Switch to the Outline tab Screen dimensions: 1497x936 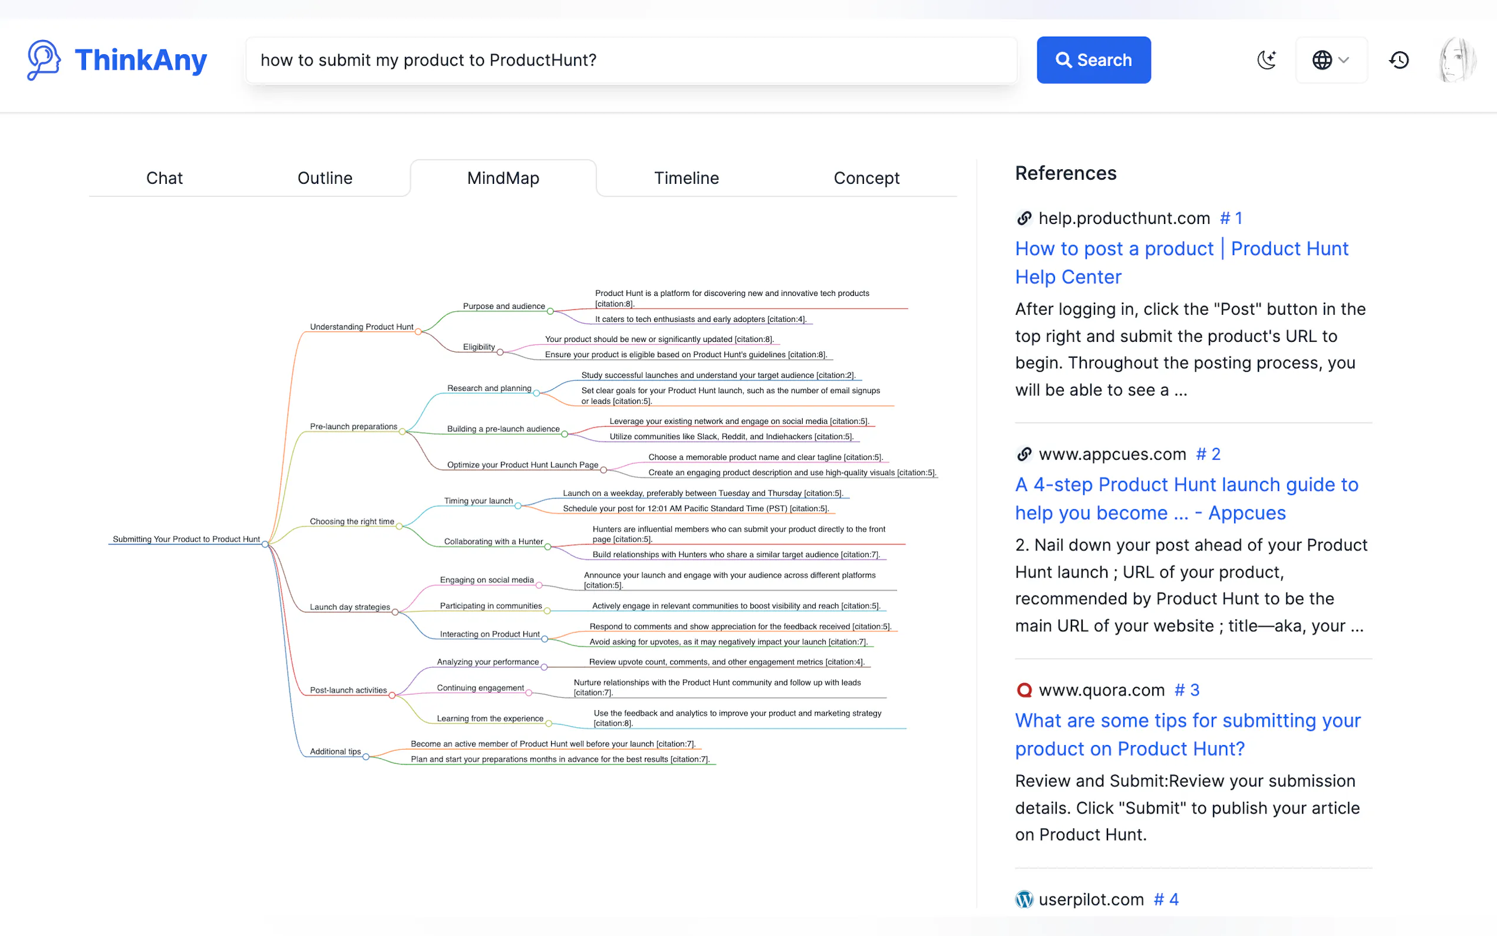click(x=325, y=178)
